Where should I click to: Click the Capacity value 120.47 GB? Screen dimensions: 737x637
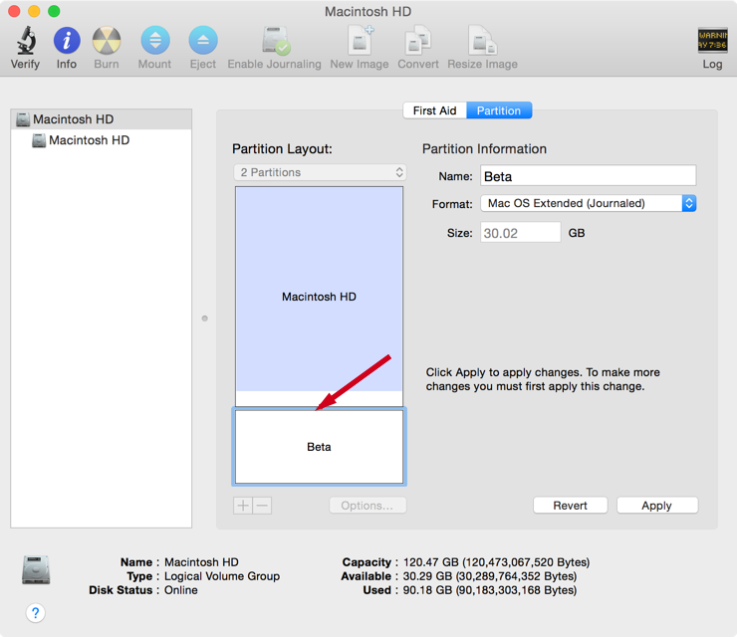coord(496,562)
